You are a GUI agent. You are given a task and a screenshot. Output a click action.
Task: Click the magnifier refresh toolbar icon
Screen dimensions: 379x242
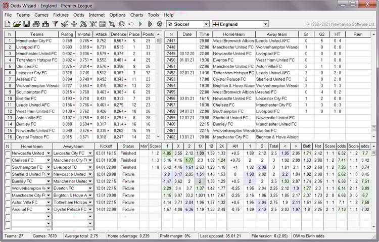[x=122, y=24]
